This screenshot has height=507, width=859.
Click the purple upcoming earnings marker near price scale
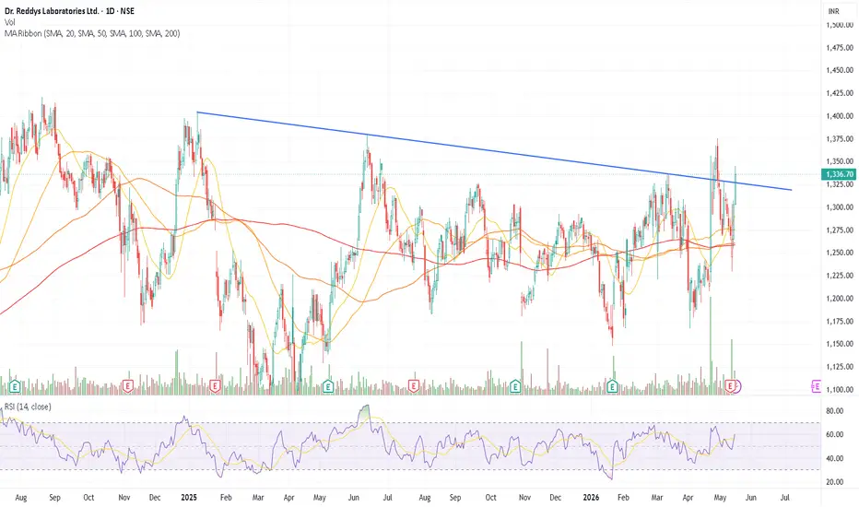pyautogui.click(x=816, y=386)
